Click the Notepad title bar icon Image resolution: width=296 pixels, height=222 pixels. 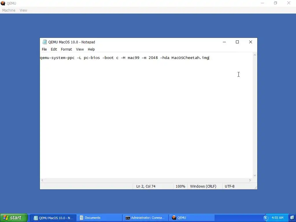click(x=45, y=42)
